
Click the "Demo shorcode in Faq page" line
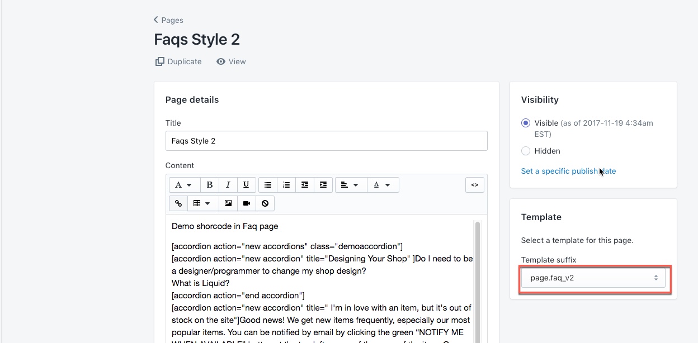(x=225, y=226)
